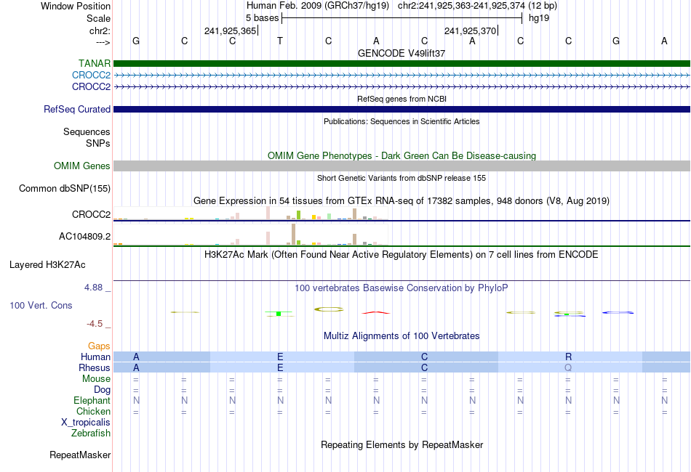The image size is (691, 472).
Task: Click the Rhesus alignment row label
Action: tap(95, 367)
